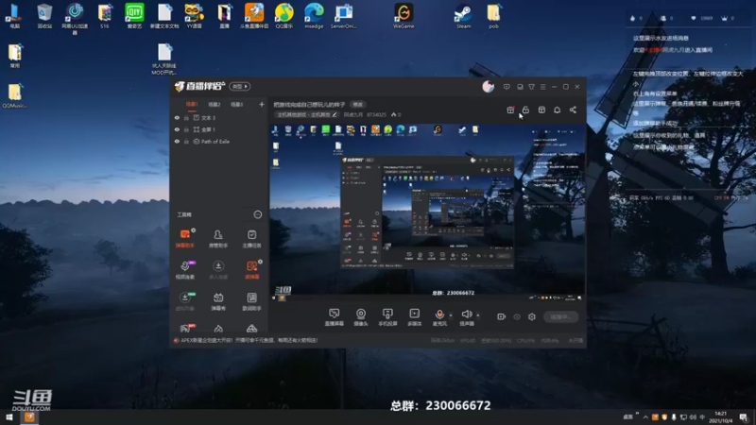The height and width of the screenshot is (425, 756).
Task: Click the 直播屏幕 screen capture source button
Action: [x=335, y=317]
